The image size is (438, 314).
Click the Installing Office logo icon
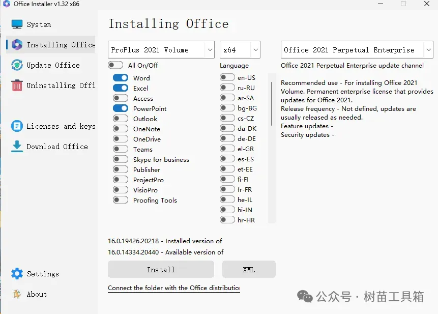pyautogui.click(x=17, y=45)
